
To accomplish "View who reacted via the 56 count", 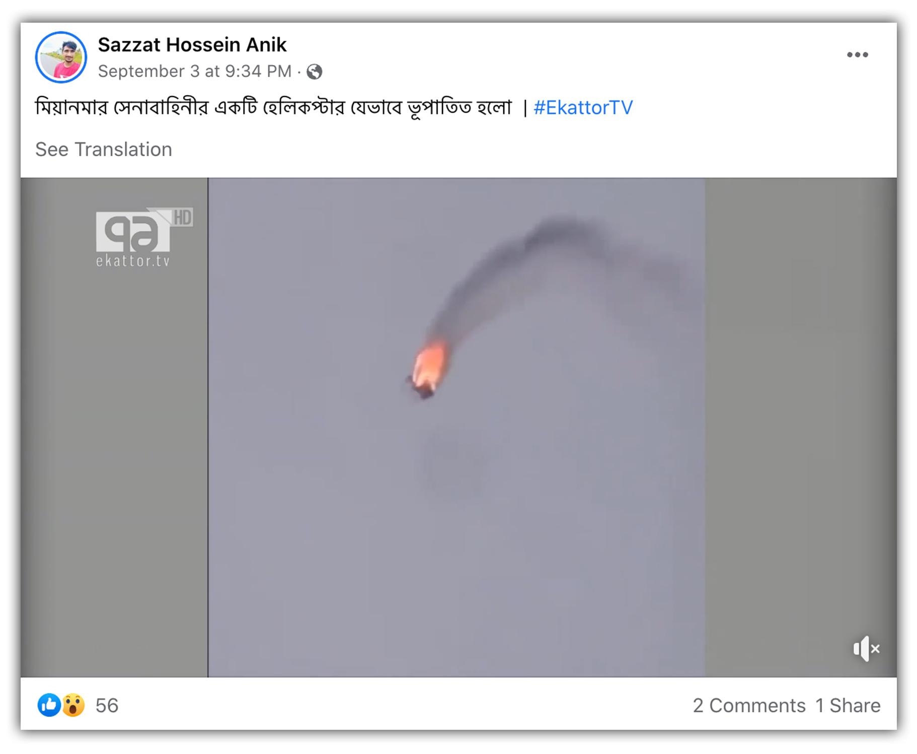I will click(107, 706).
